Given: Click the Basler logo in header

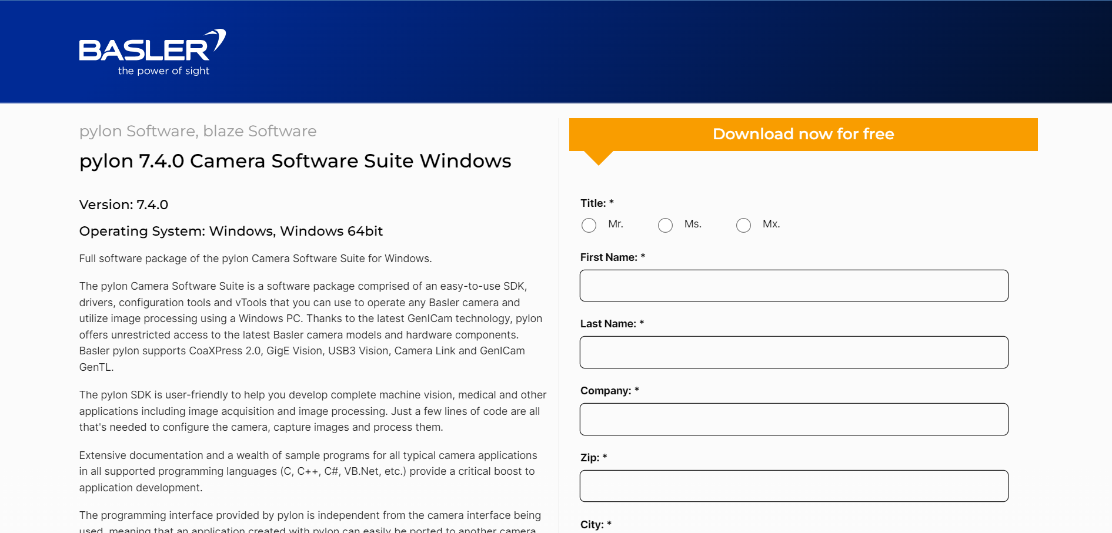Looking at the screenshot, I should tap(152, 52).
